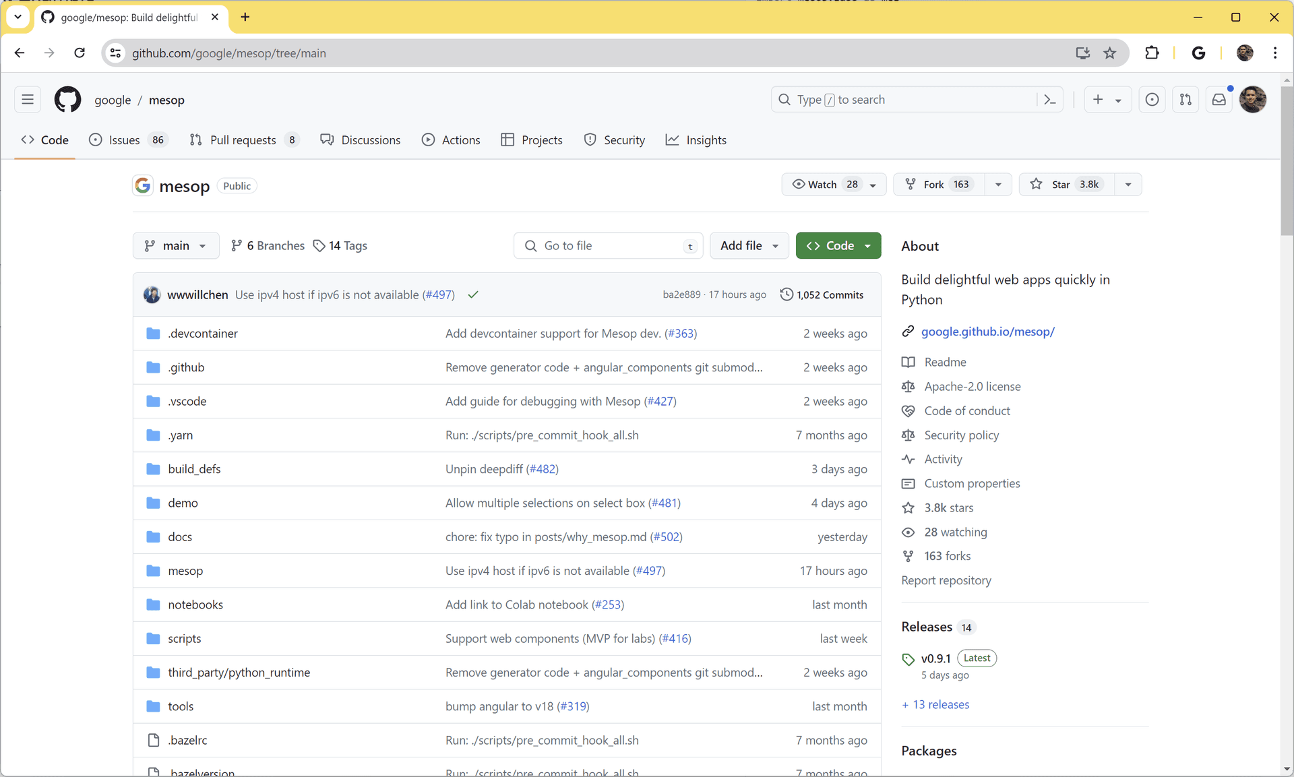View site information icon in address bar
This screenshot has height=777, width=1294.
coord(116,53)
